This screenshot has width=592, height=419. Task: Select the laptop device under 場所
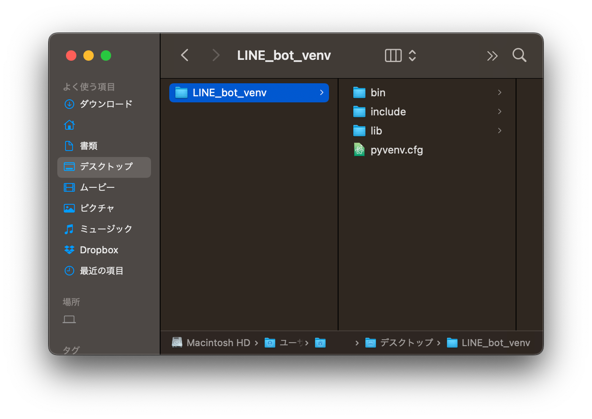[x=69, y=319]
